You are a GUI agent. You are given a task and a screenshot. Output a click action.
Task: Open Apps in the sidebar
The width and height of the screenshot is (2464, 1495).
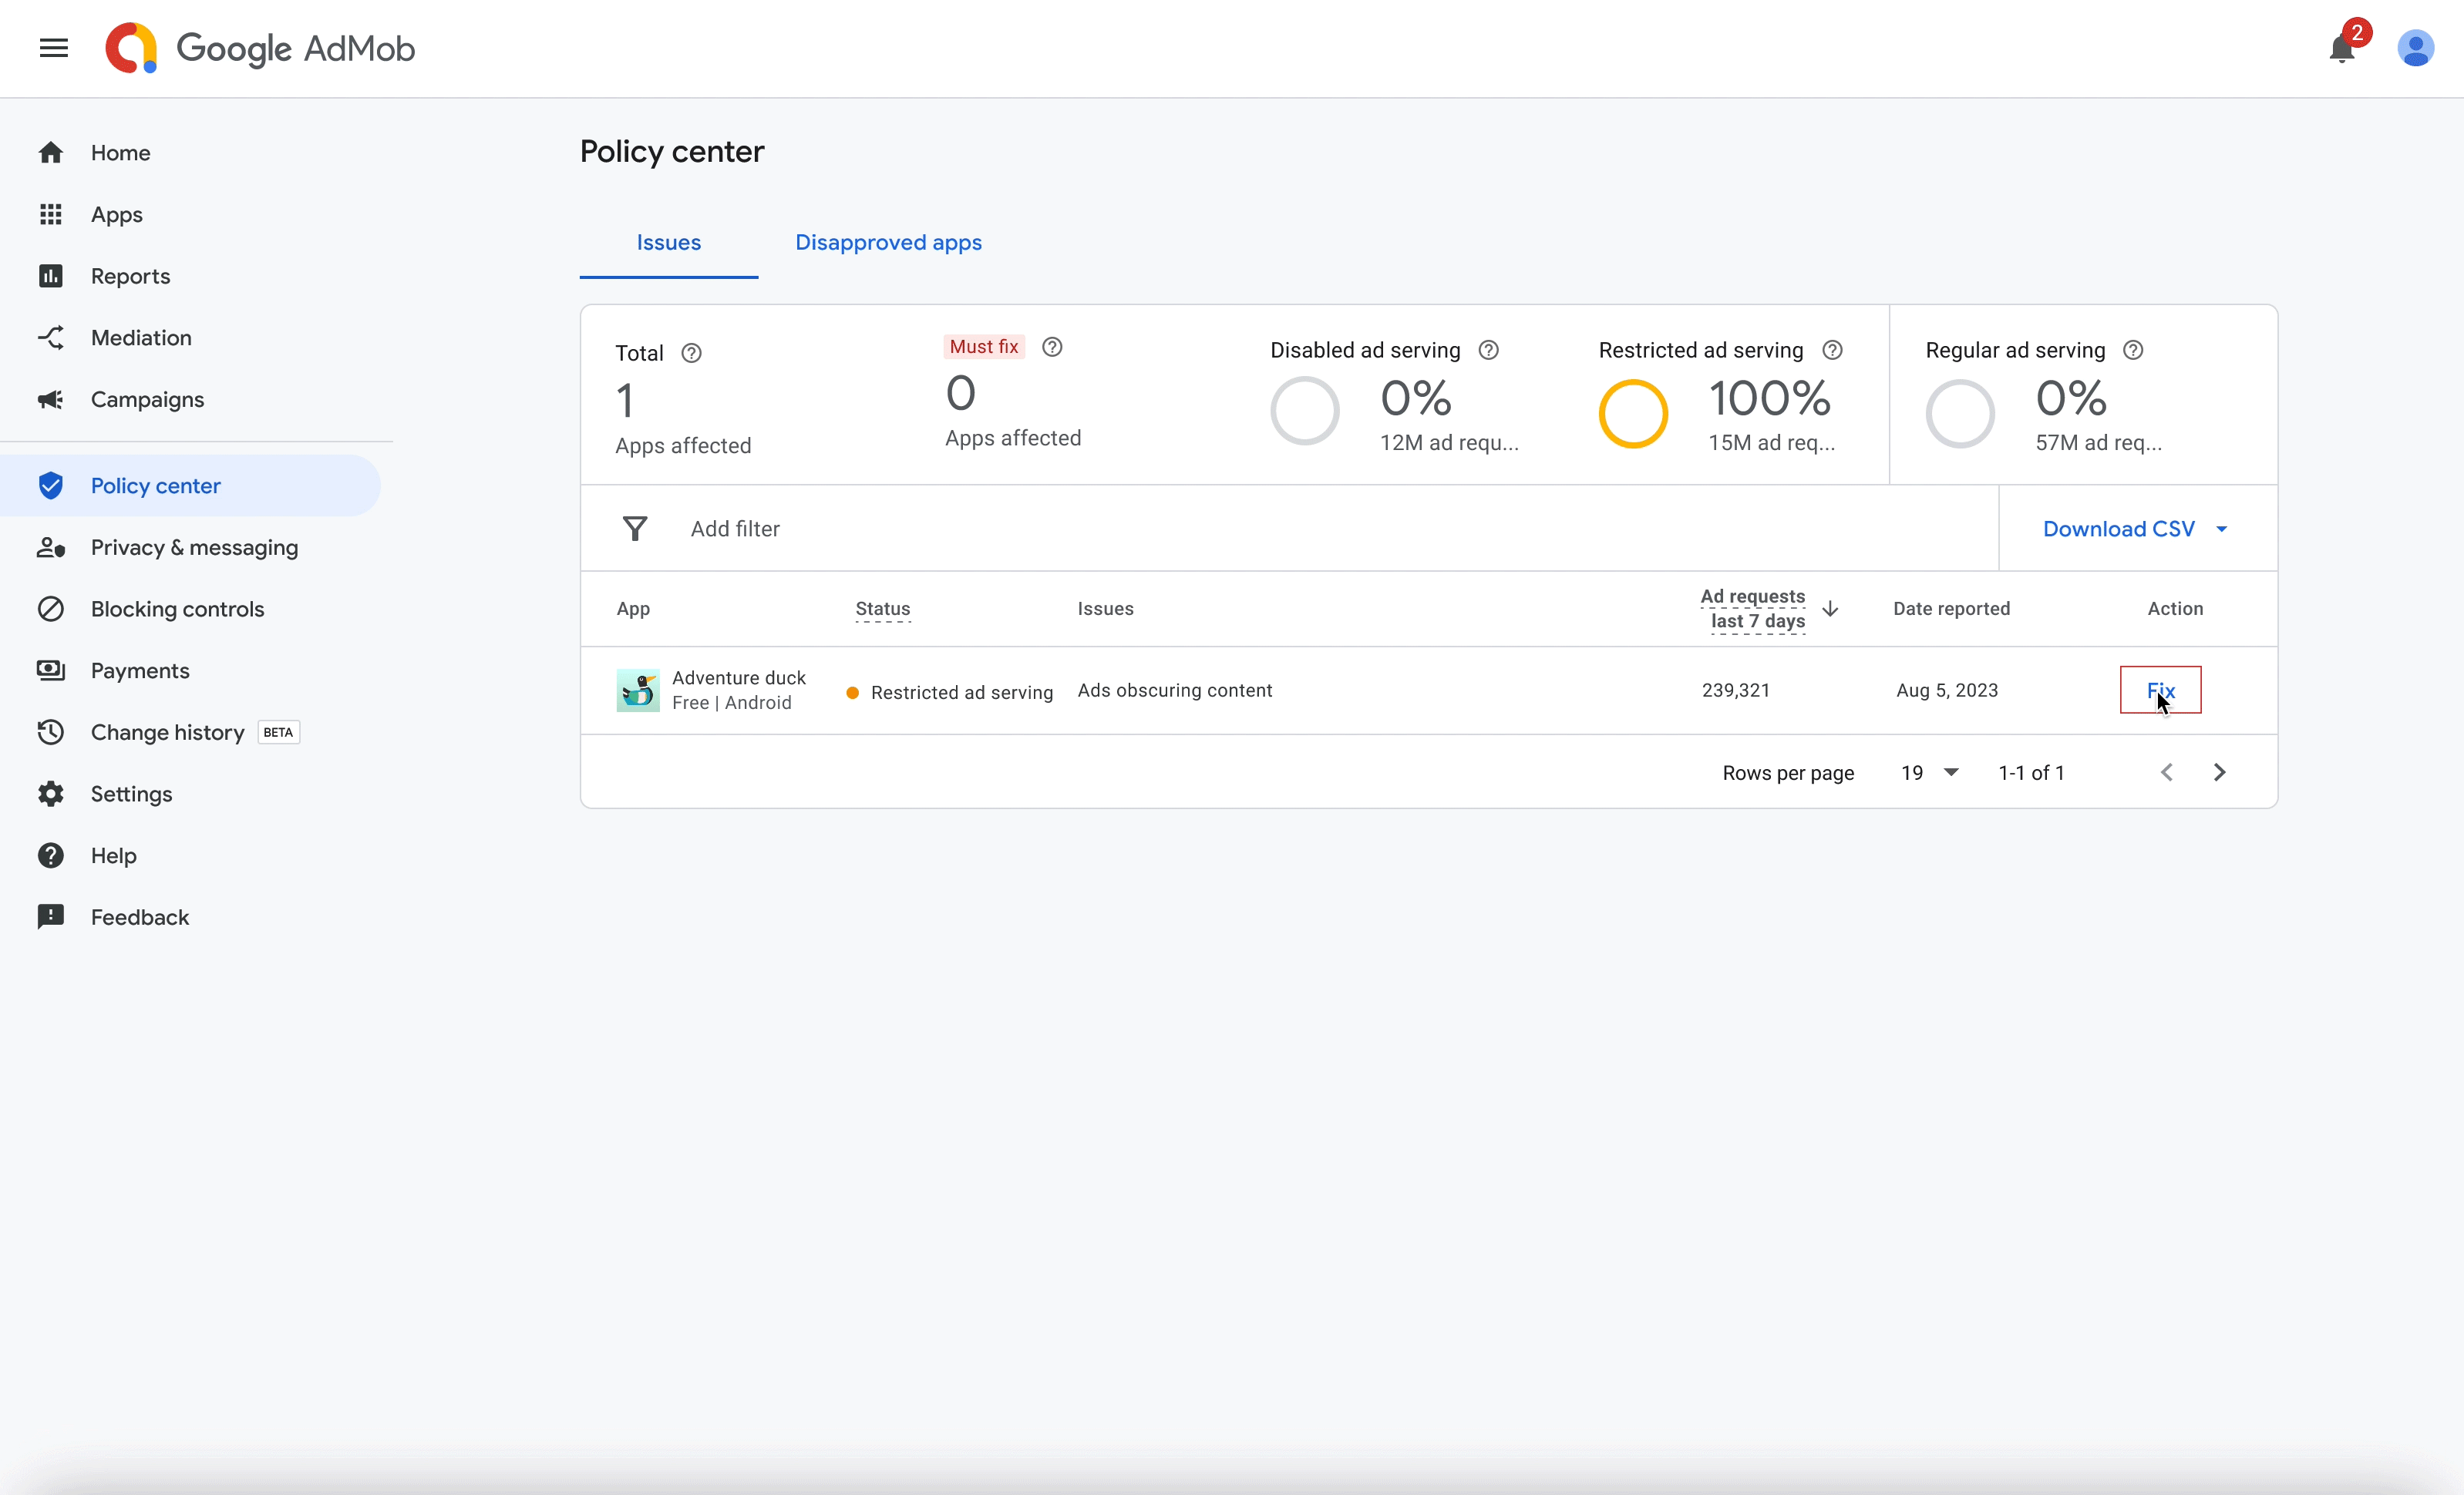click(116, 215)
